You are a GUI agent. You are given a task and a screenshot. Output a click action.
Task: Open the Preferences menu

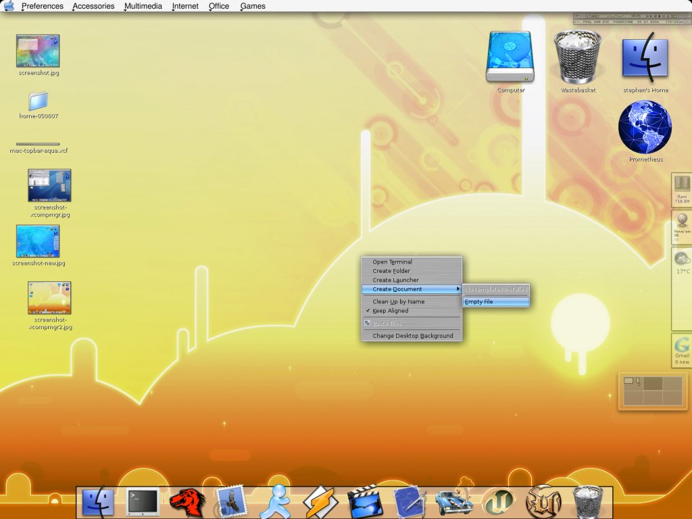tap(43, 6)
